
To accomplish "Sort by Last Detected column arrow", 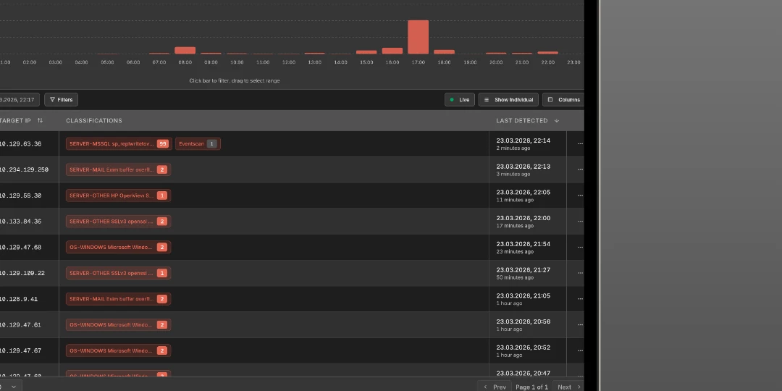I will tap(556, 121).
